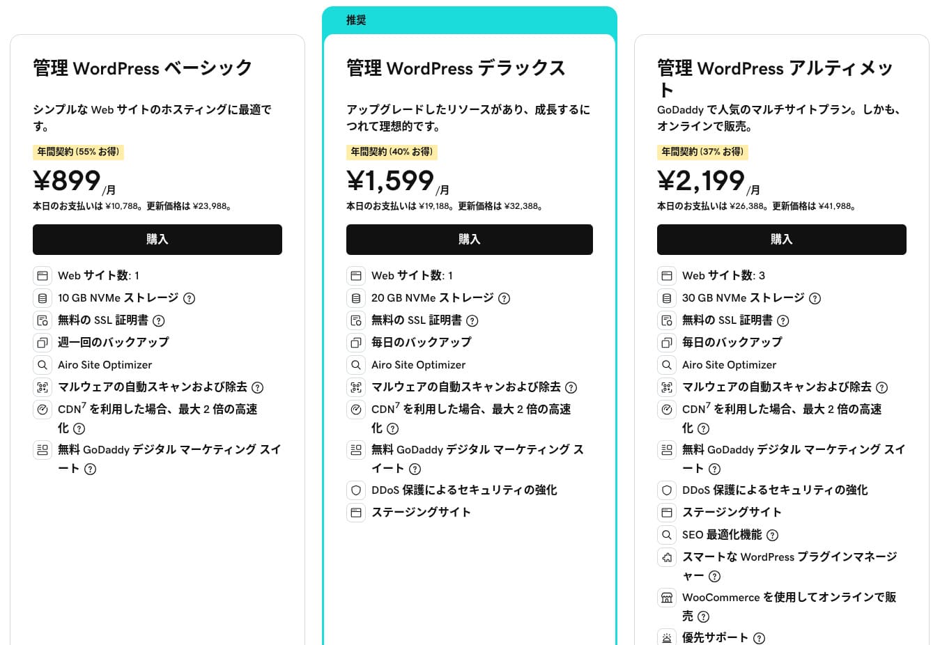This screenshot has width=940, height=645.
Task: Click 購入 button for WordPress ベーシック plan
Action: pos(157,240)
